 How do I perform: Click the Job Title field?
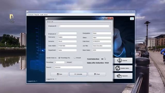[x=102, y=46]
